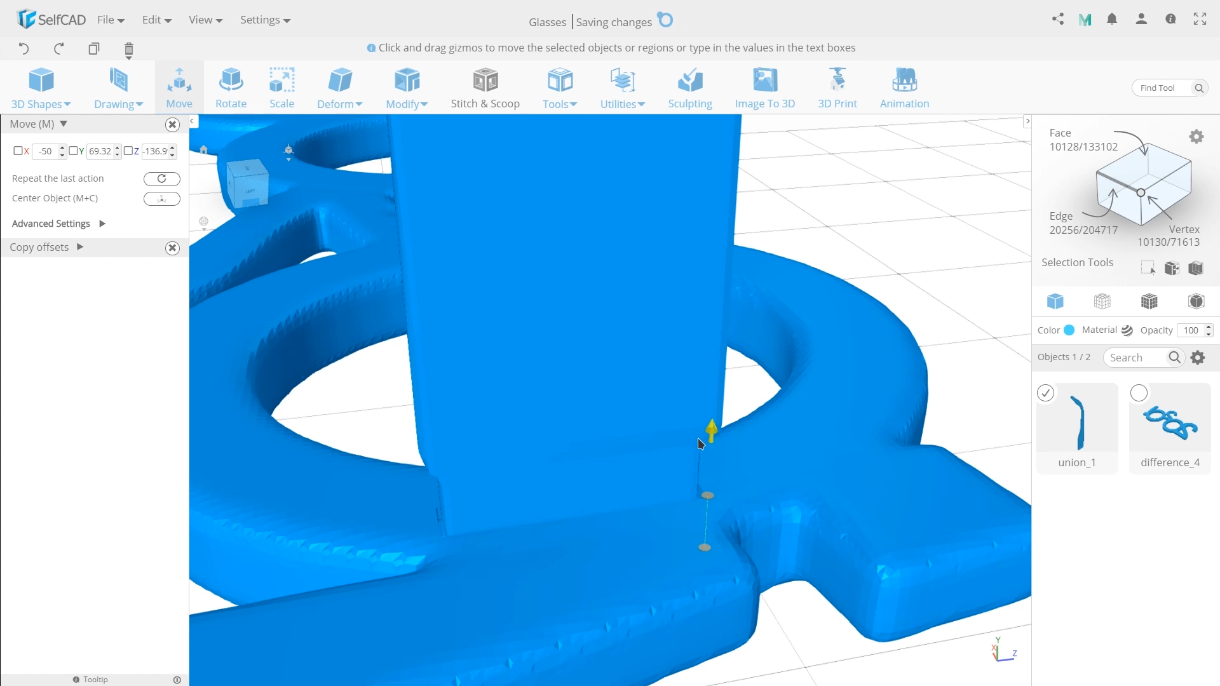Toggle the Z axis checkbox

click(128, 151)
